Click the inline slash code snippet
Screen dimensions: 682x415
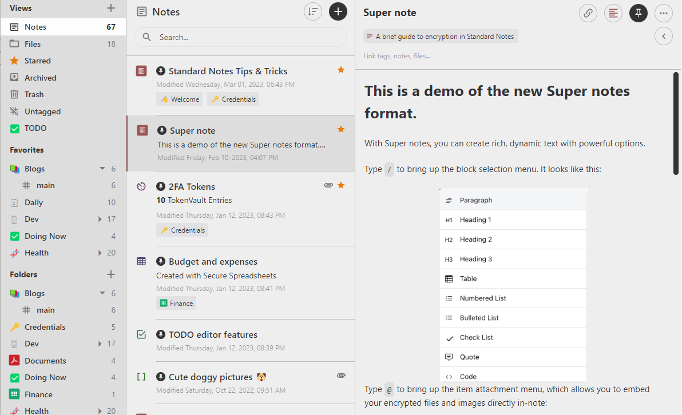(389, 169)
